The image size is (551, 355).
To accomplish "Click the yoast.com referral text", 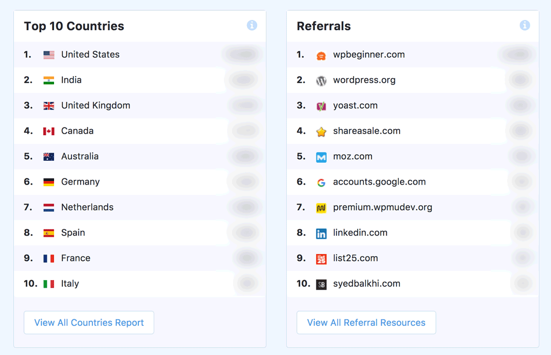I will click(x=355, y=106).
